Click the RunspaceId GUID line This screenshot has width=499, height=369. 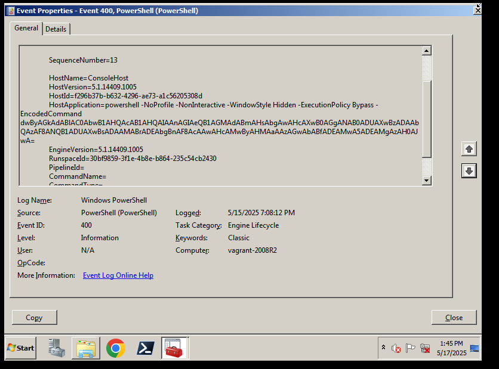coord(133,159)
